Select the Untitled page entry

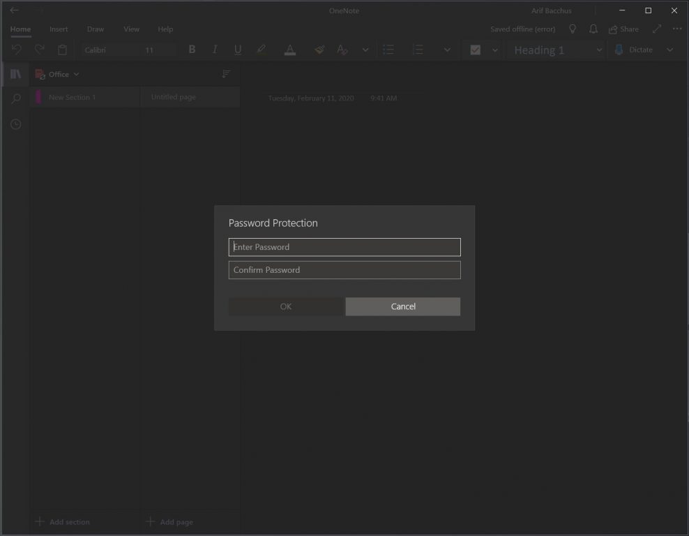(190, 97)
